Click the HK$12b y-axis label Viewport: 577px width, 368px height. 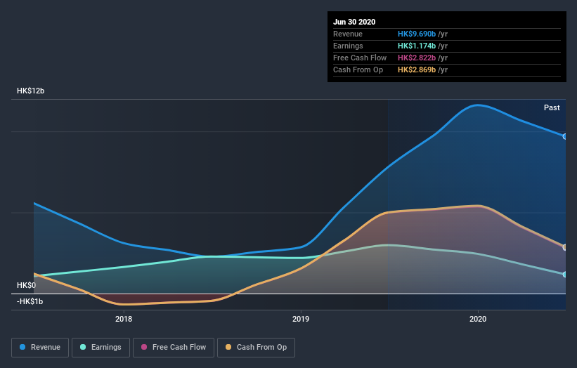click(30, 91)
